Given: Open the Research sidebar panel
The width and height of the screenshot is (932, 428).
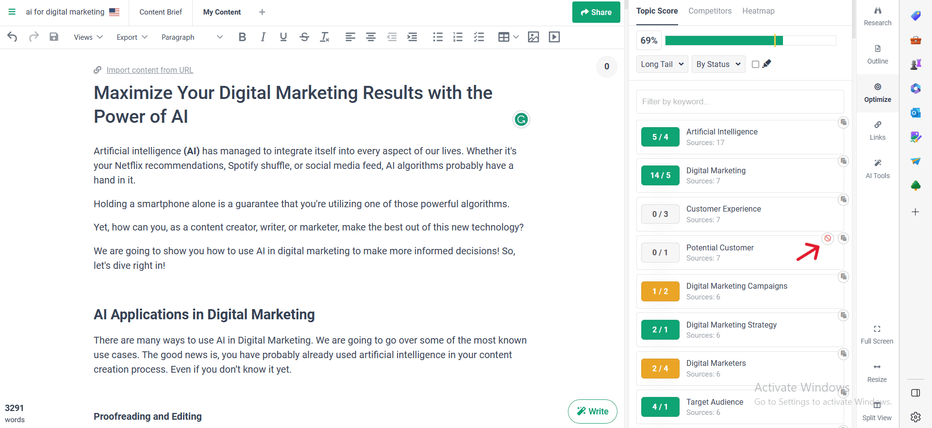Looking at the screenshot, I should tap(877, 16).
